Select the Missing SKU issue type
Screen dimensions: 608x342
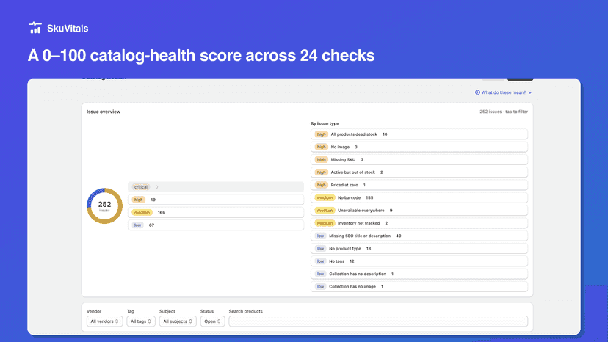(x=419, y=160)
